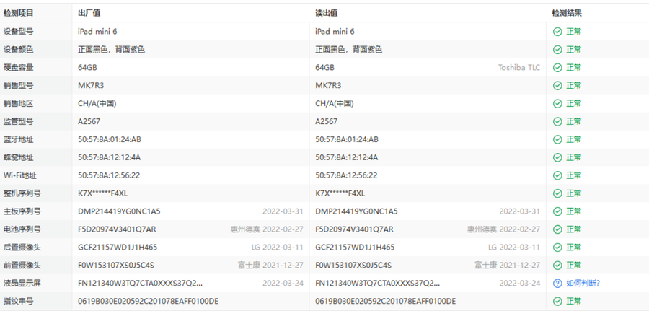The width and height of the screenshot is (649, 311).
Task: Click factory fingerprint serial 0619B030E020592C201078EAFF0100DE
Action: click(148, 301)
